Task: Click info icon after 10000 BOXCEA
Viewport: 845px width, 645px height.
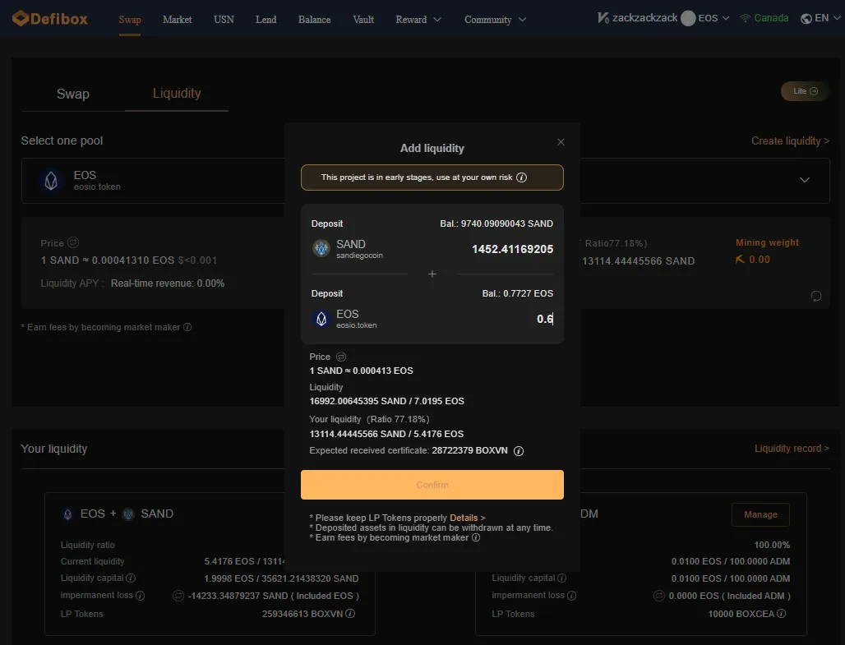Action: point(782,613)
